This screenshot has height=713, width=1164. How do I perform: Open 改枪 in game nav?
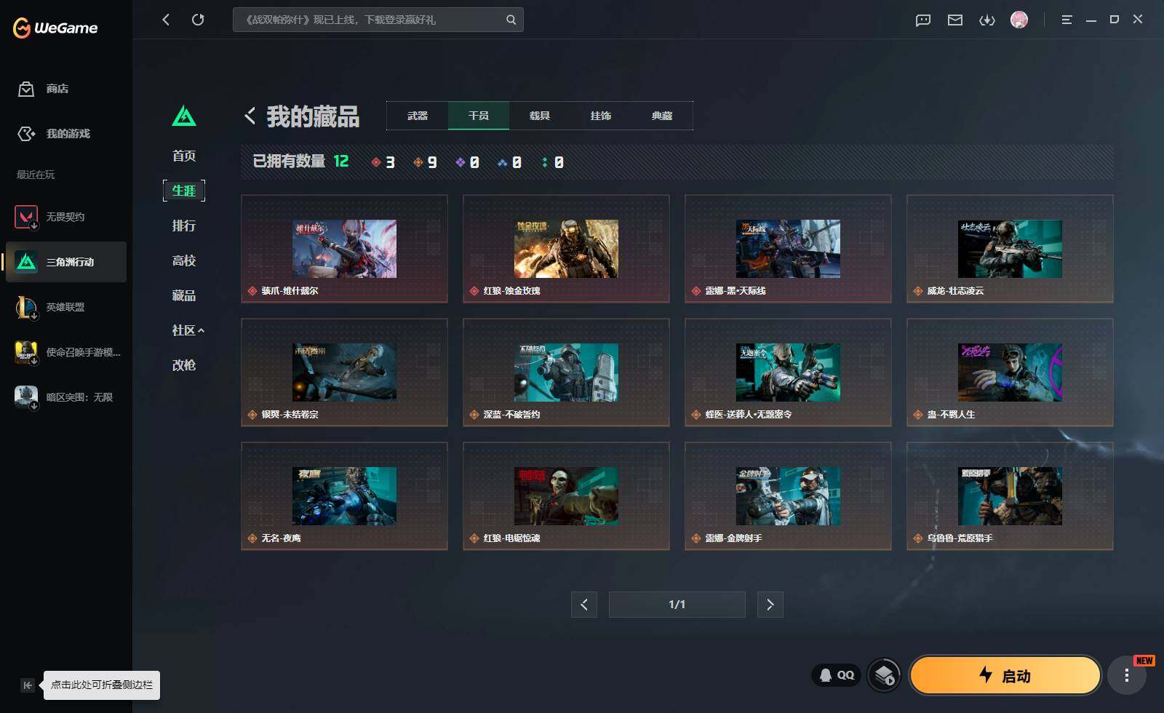pyautogui.click(x=184, y=365)
